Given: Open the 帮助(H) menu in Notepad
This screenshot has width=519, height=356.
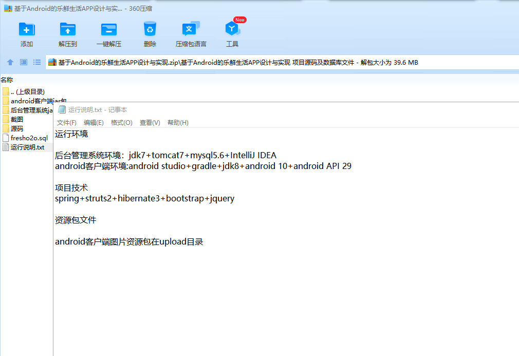Looking at the screenshot, I should [178, 123].
